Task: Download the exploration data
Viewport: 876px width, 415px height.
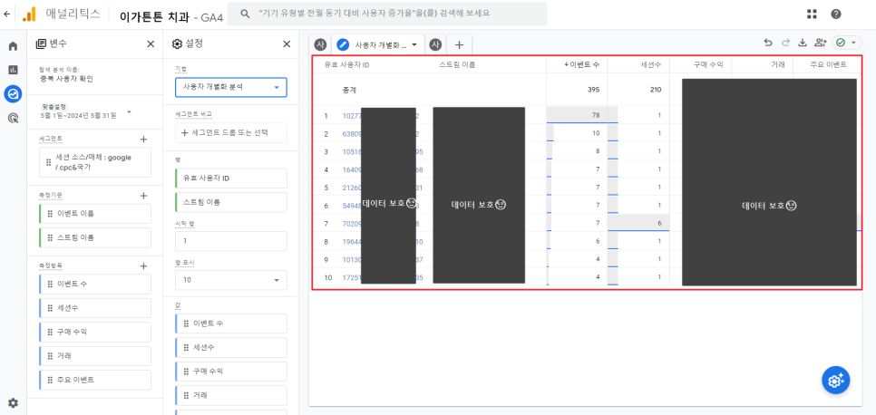Action: pos(803,43)
